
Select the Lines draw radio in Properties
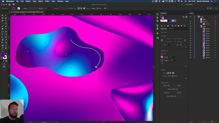pos(173,76)
